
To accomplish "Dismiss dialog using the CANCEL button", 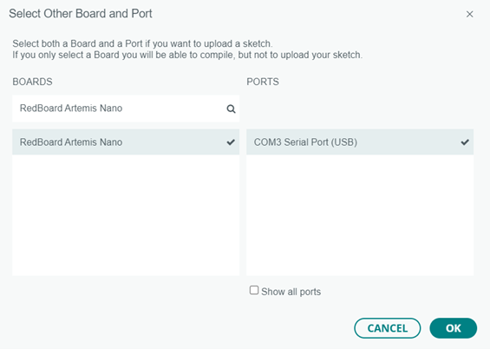I will click(x=387, y=328).
